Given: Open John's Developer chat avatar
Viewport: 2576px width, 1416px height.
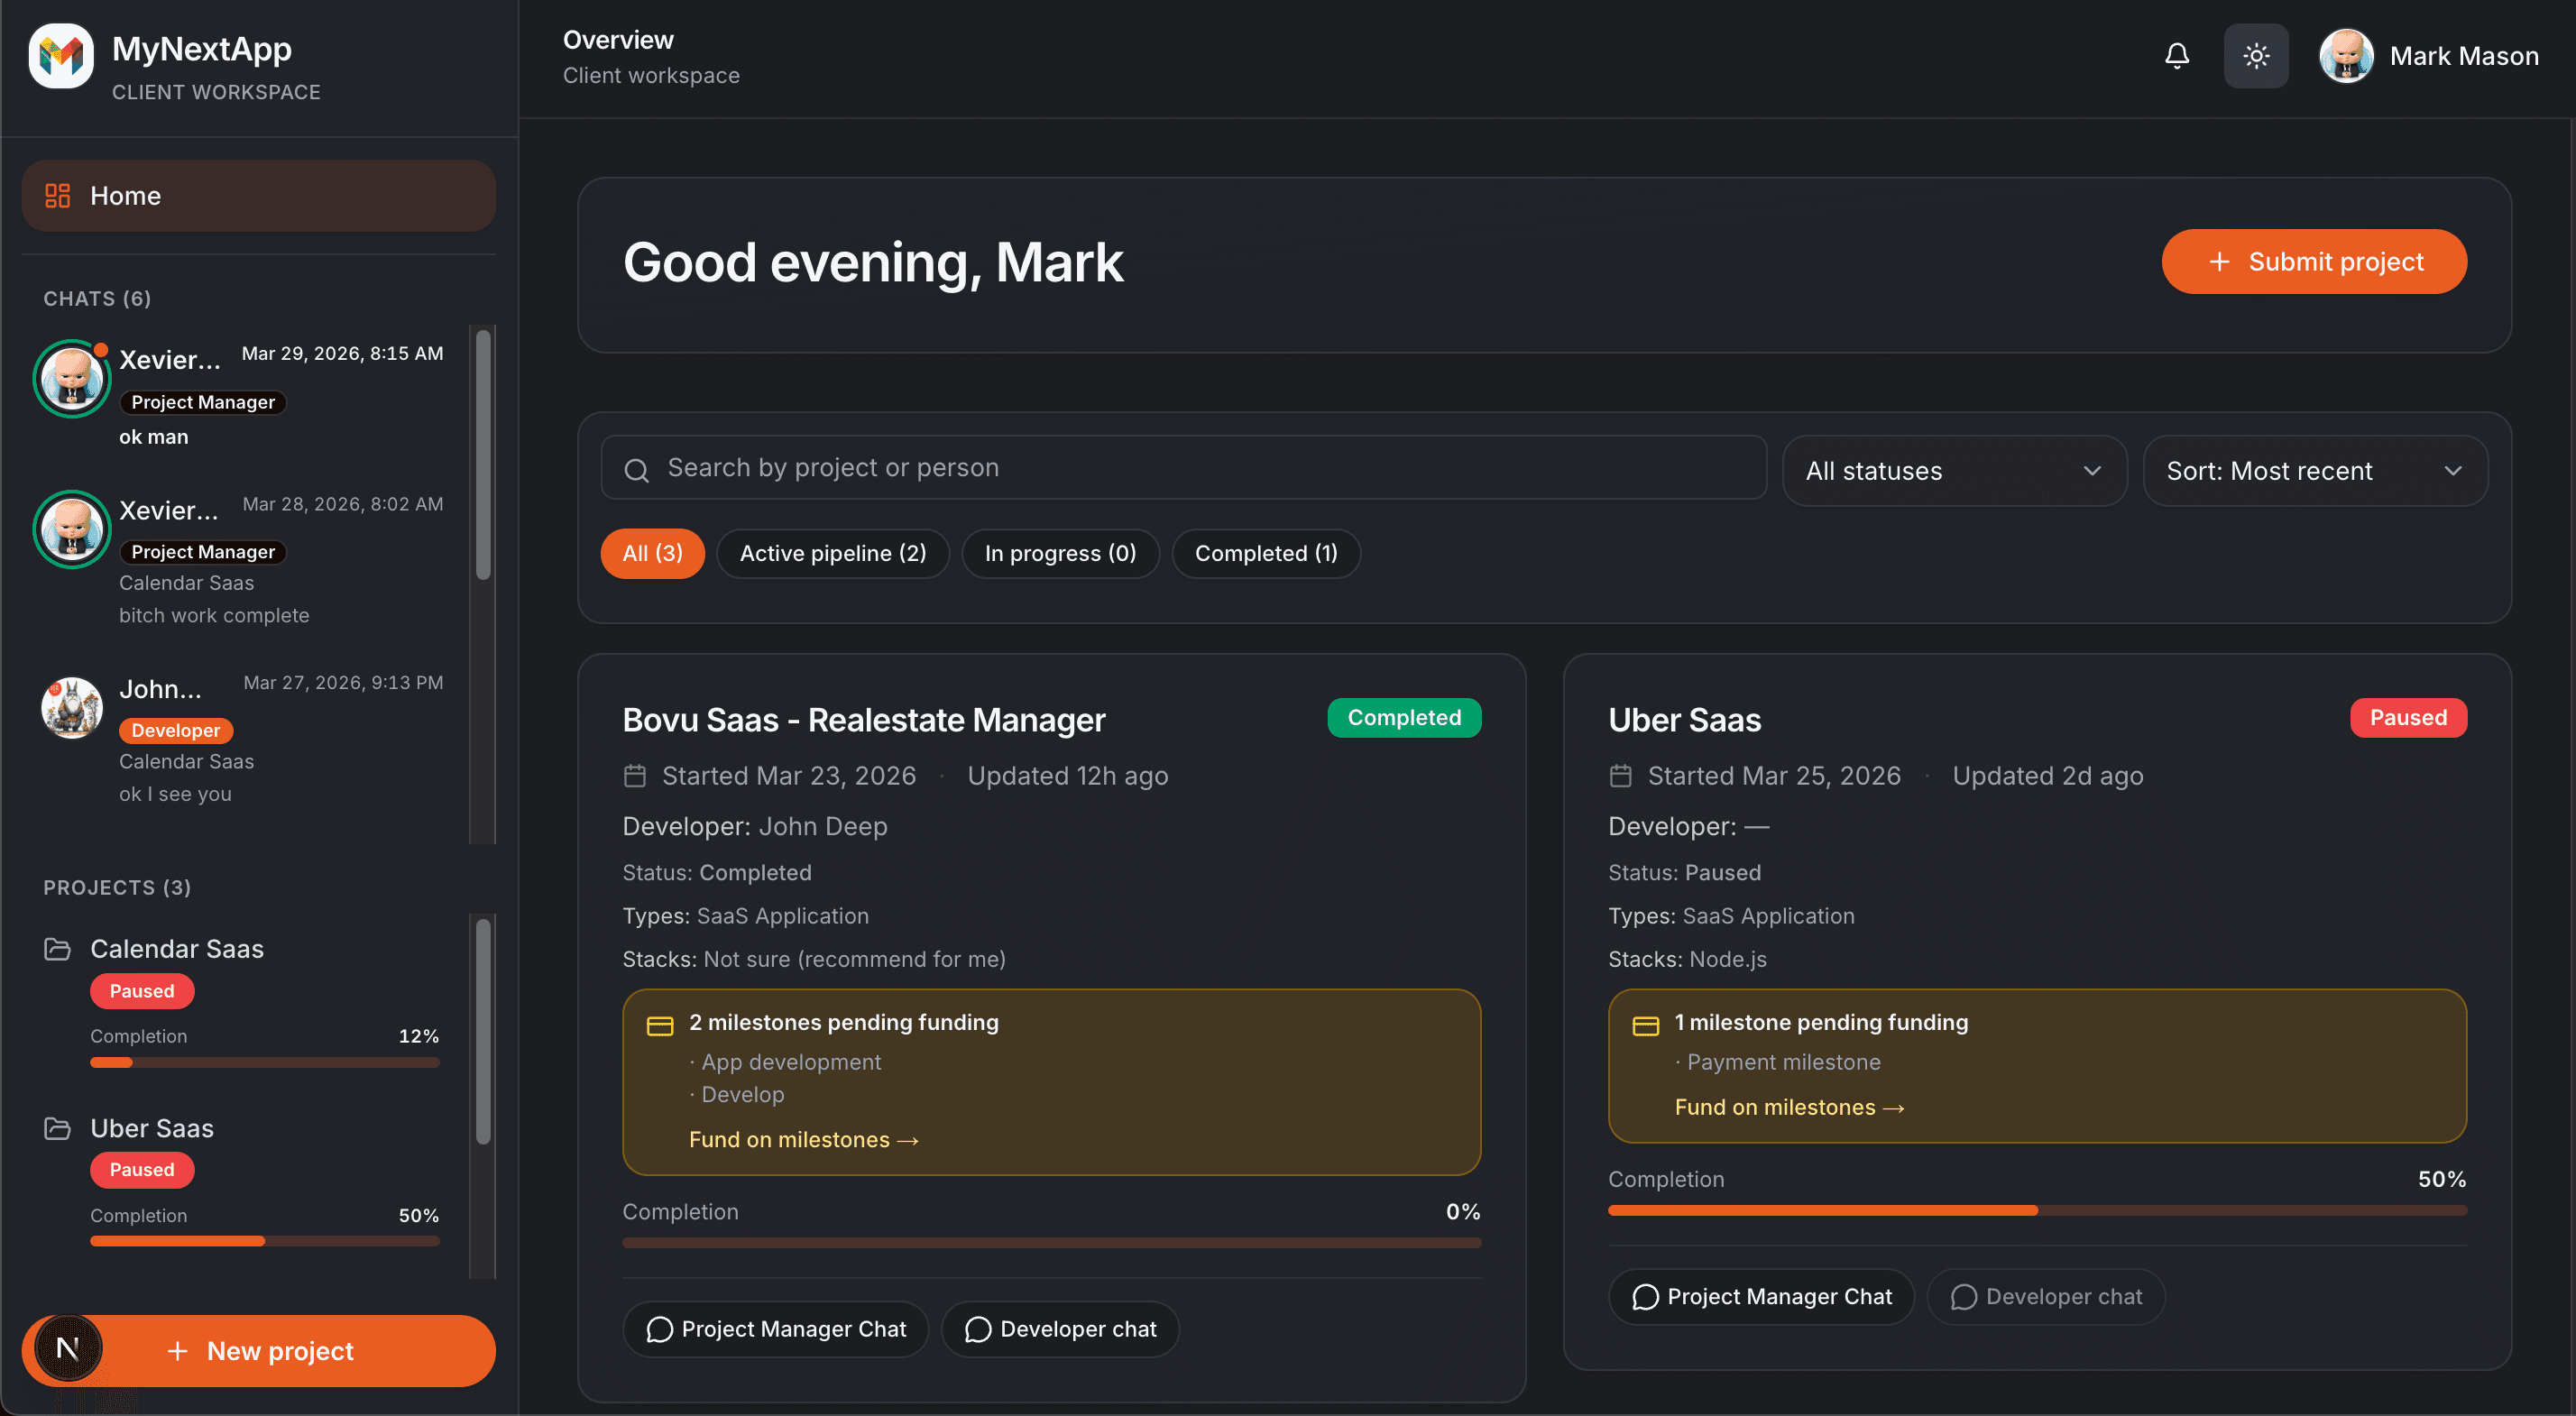Looking at the screenshot, I should [71, 708].
